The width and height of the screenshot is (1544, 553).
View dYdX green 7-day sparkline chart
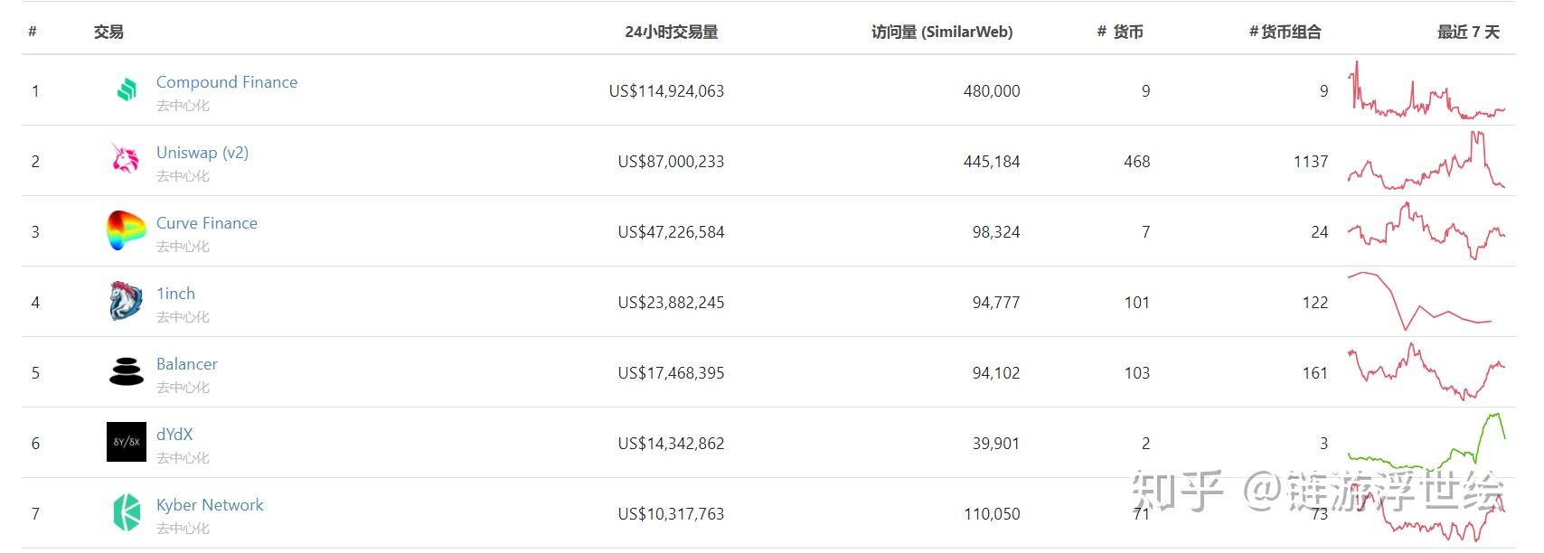(x=1426, y=445)
